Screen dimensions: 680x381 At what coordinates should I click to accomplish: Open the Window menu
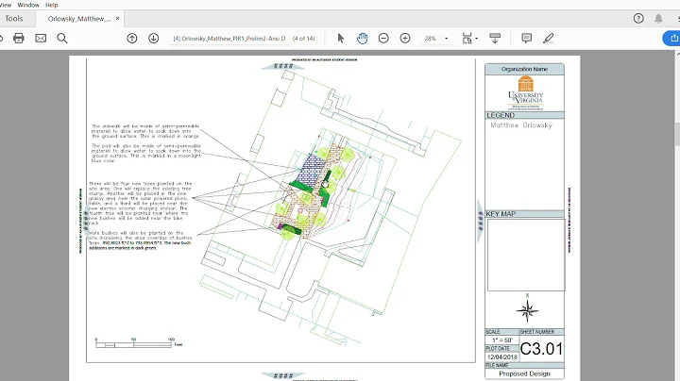28,5
